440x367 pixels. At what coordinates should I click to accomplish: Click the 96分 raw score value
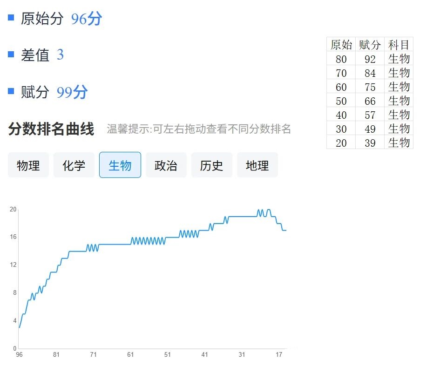86,19
